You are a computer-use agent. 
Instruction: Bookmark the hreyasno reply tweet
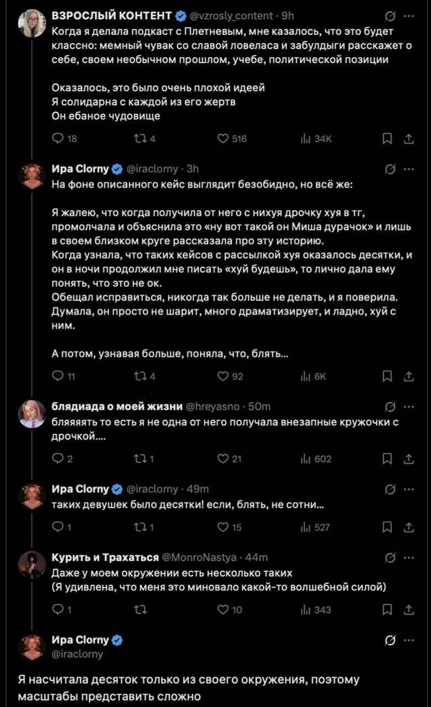tap(388, 458)
